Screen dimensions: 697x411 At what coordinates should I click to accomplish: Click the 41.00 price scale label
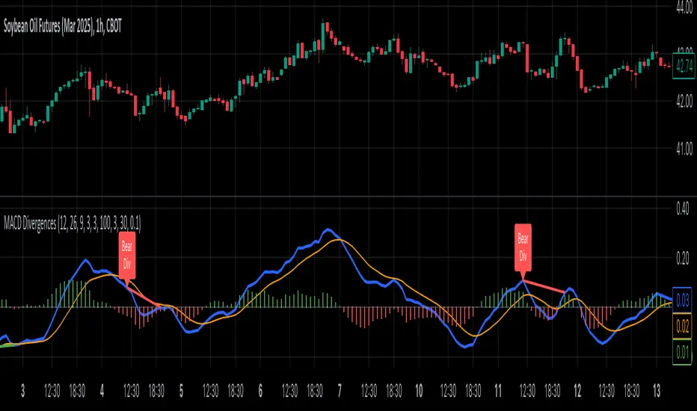coord(684,149)
